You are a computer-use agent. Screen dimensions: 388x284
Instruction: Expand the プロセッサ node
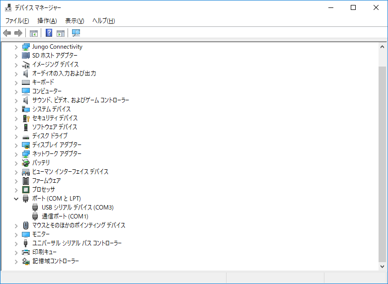[16, 190]
